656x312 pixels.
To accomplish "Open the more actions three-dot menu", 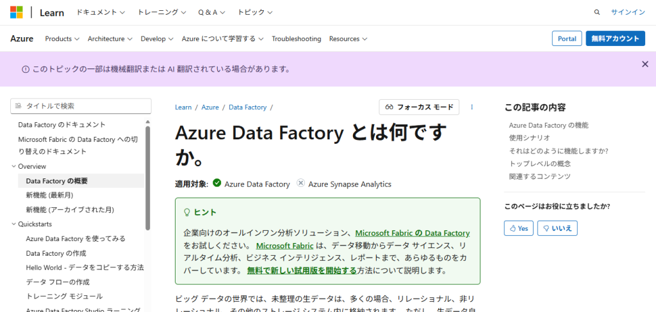I will pos(472,107).
